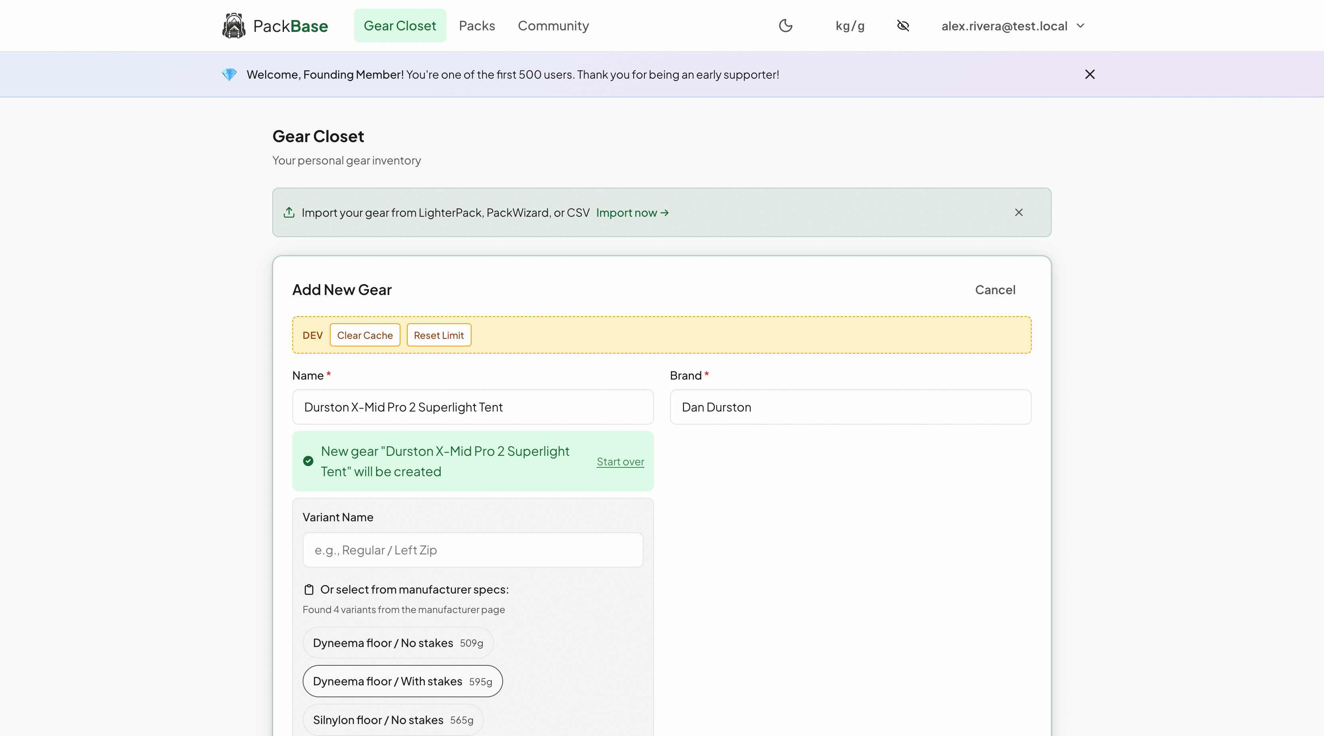
Task: Focus the Variant Name input field
Action: 473,550
